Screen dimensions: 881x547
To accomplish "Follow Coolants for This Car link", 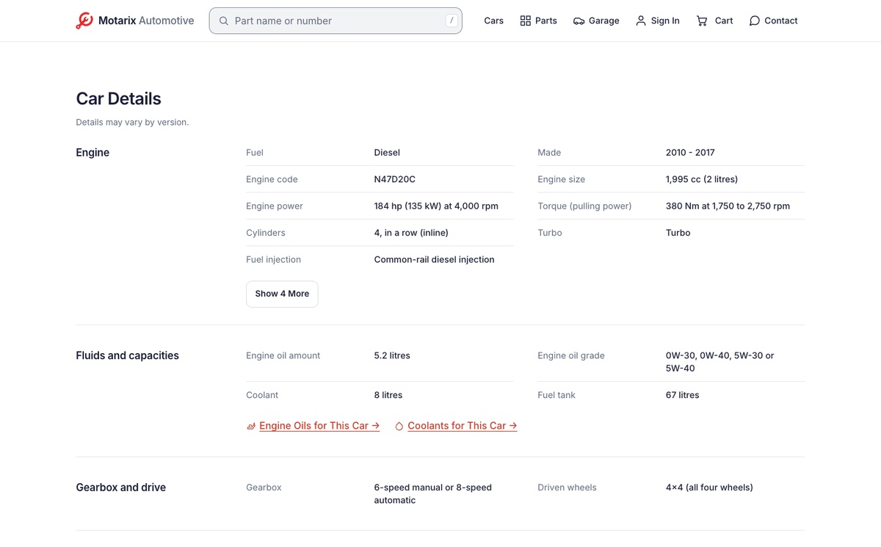I will [463, 426].
